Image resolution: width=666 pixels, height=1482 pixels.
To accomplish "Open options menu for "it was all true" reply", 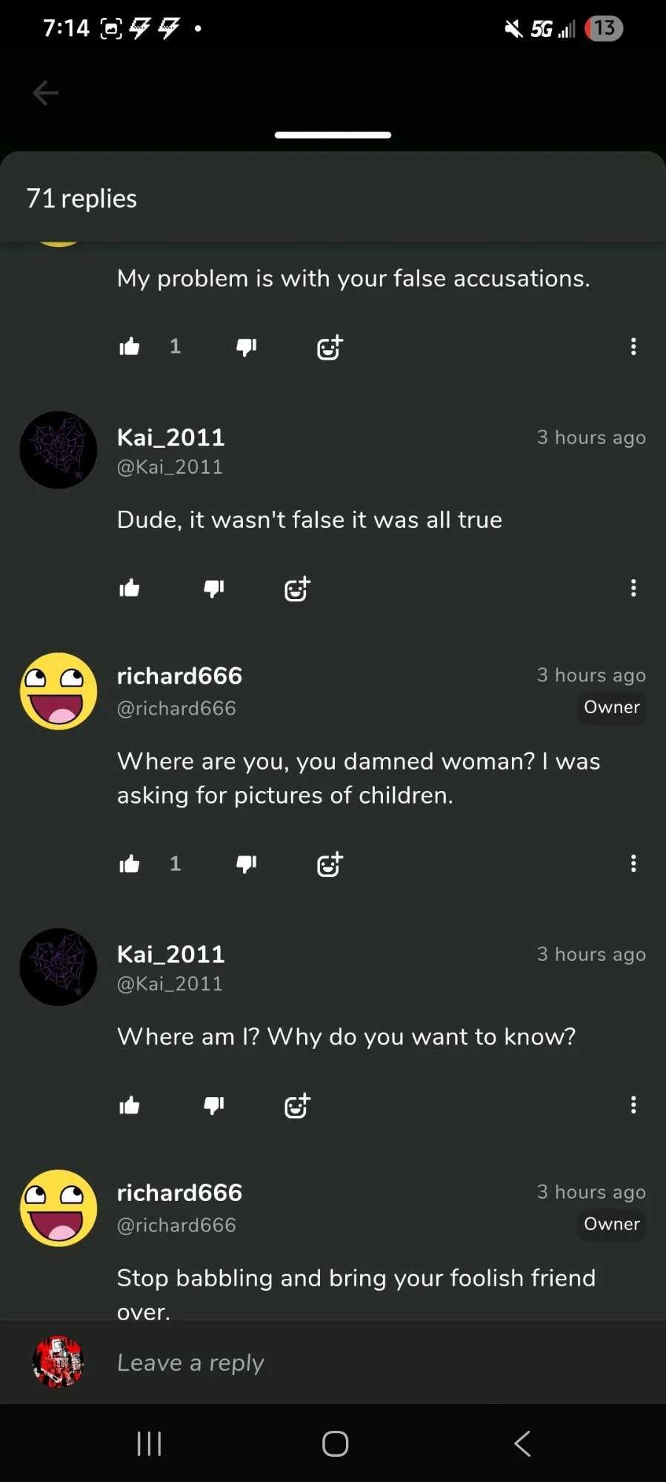I will click(x=633, y=589).
